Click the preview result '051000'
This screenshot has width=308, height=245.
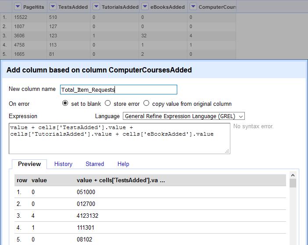point(86,192)
